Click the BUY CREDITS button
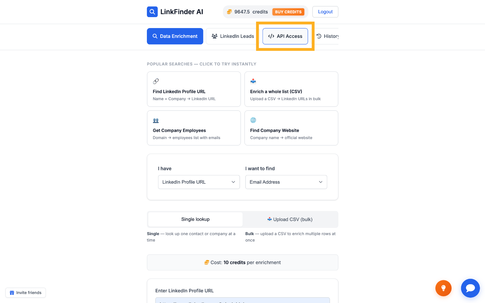Viewport: 485px width, 303px height. tap(288, 12)
